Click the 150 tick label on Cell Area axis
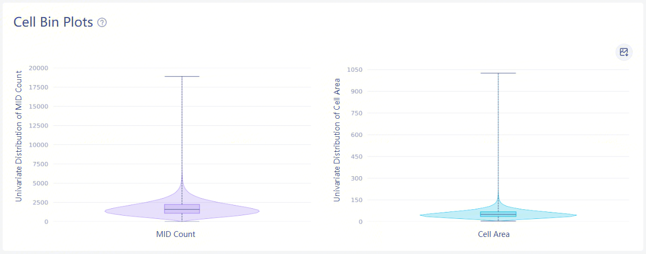Viewport: 646px width, 254px height. [356, 200]
